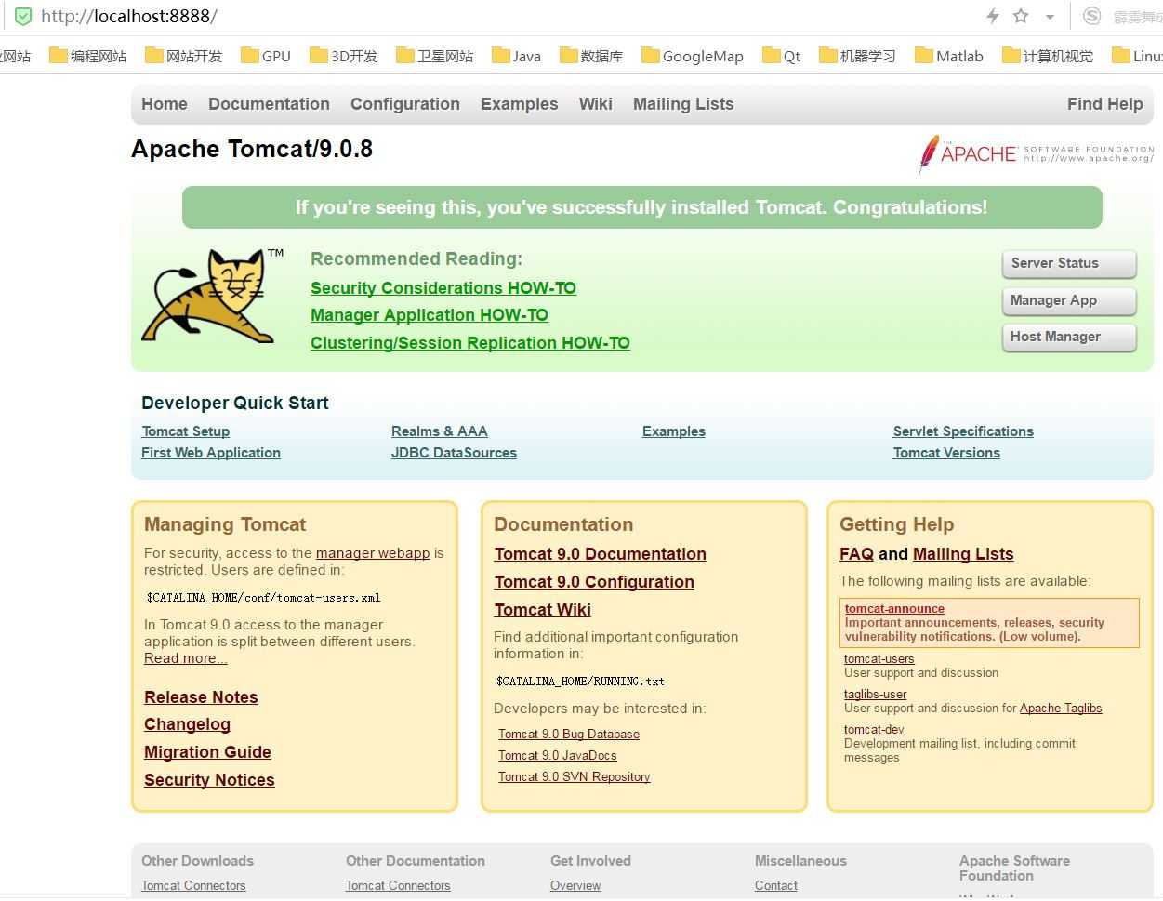
Task: Open the First Web Application link
Action: (x=211, y=453)
